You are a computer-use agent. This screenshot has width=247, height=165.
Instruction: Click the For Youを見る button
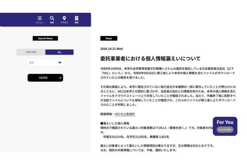click(225, 129)
